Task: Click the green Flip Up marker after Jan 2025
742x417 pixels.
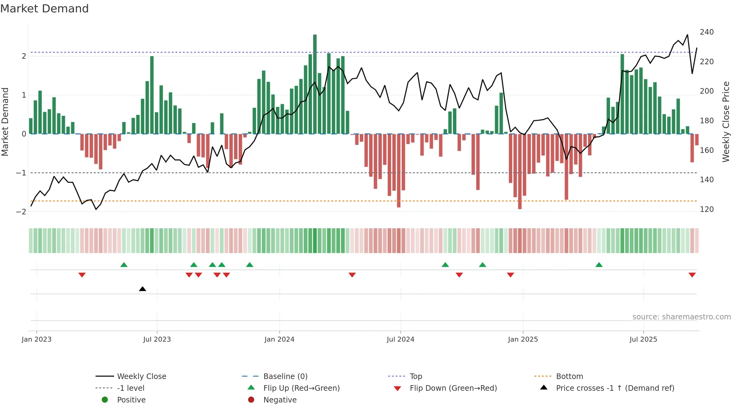Action: 599,265
